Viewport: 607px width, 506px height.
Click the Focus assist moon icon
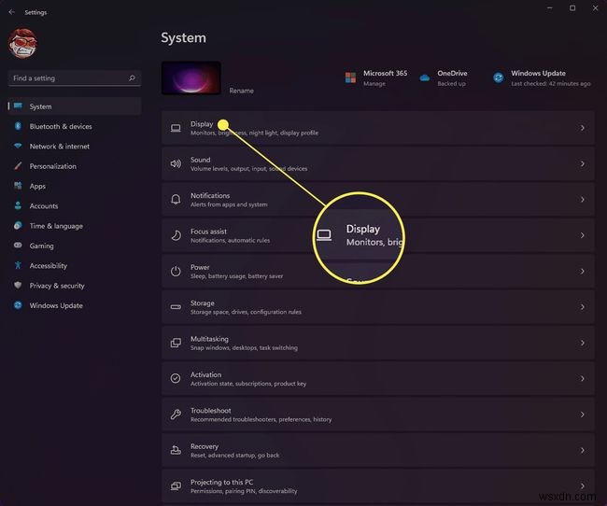pos(176,235)
